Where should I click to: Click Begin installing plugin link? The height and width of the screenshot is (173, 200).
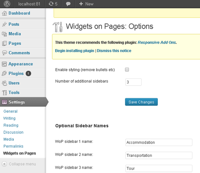coord(75,51)
